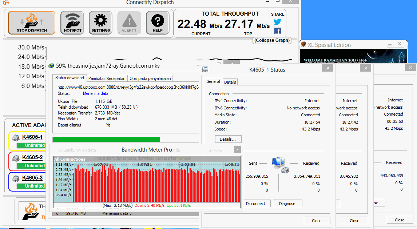417x229 pixels.
Task: Click the network activity computers icon
Action: pyautogui.click(x=280, y=165)
